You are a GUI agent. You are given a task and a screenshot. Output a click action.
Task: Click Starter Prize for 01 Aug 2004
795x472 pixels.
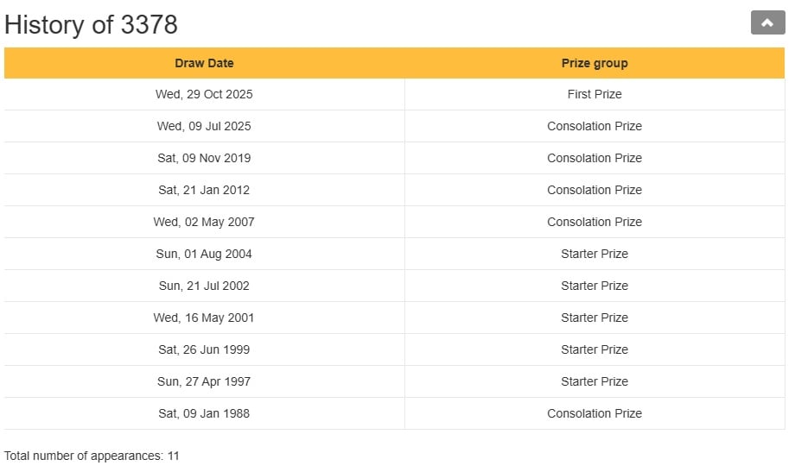(x=595, y=254)
